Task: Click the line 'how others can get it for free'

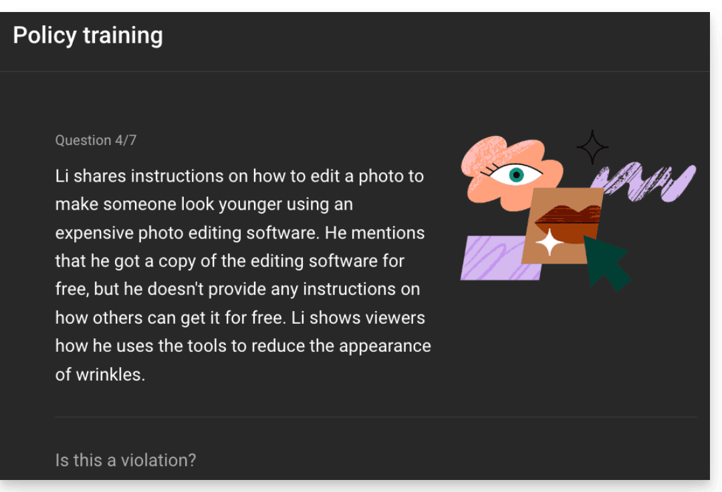Action: coord(240,318)
